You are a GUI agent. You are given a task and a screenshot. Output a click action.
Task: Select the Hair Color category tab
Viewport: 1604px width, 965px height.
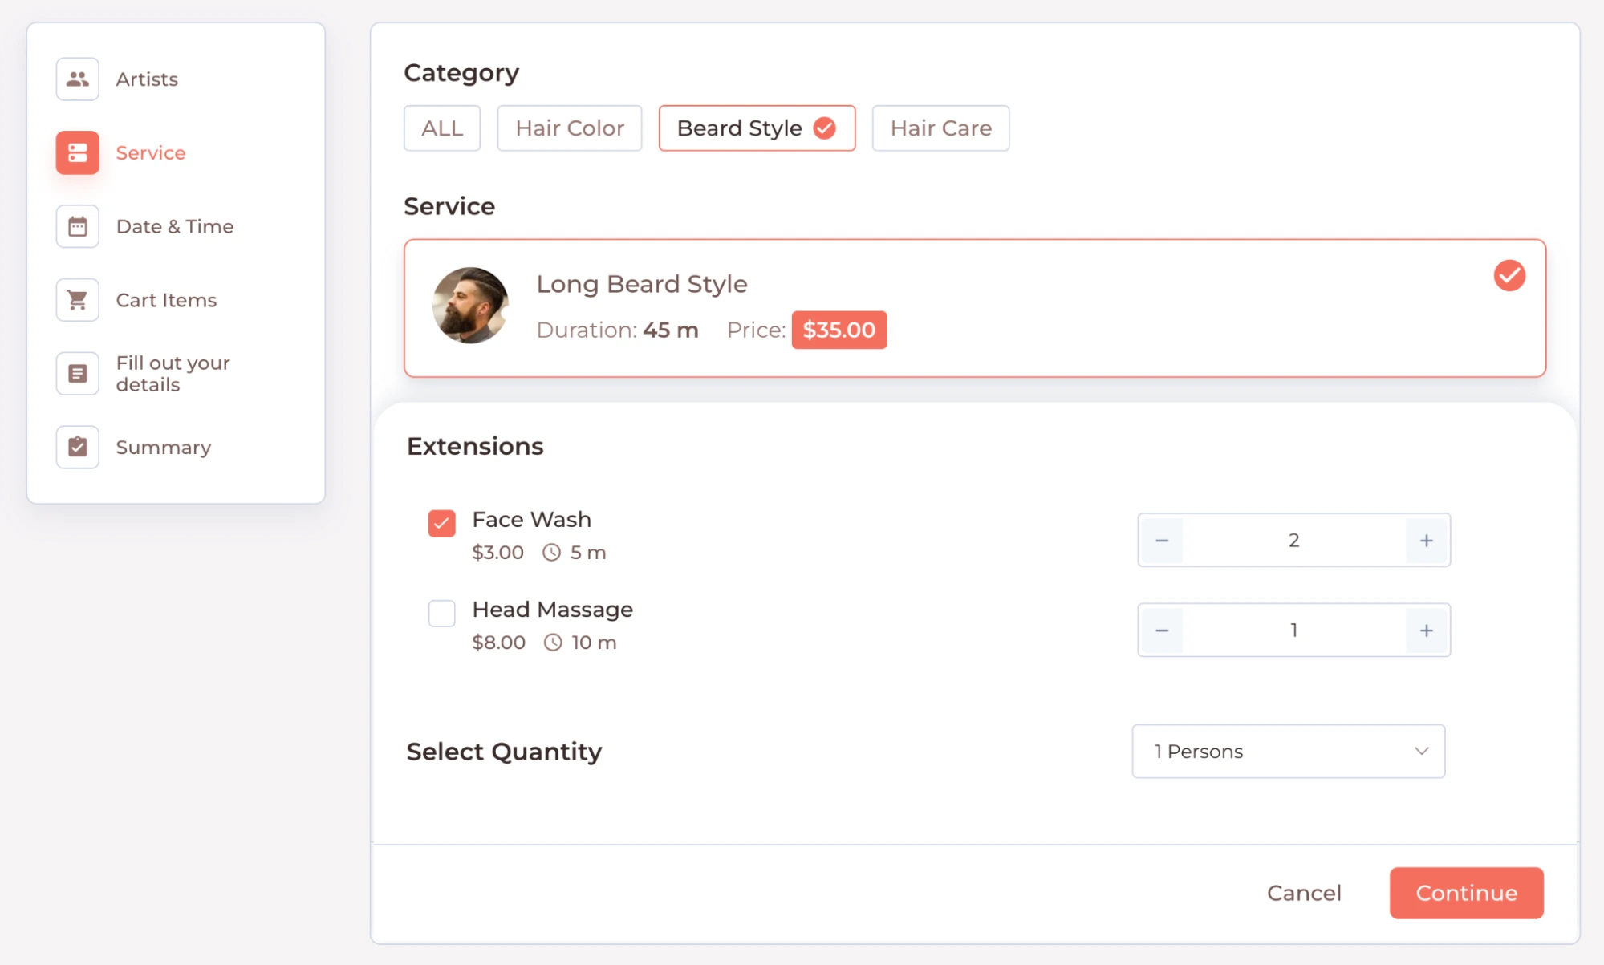tap(571, 128)
